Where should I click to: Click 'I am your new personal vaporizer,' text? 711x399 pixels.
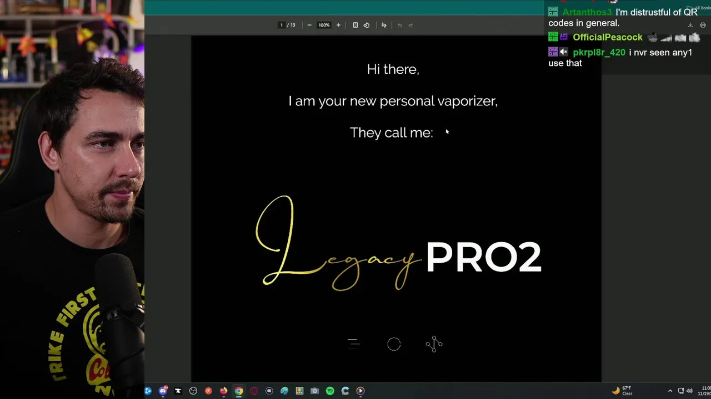(x=393, y=101)
